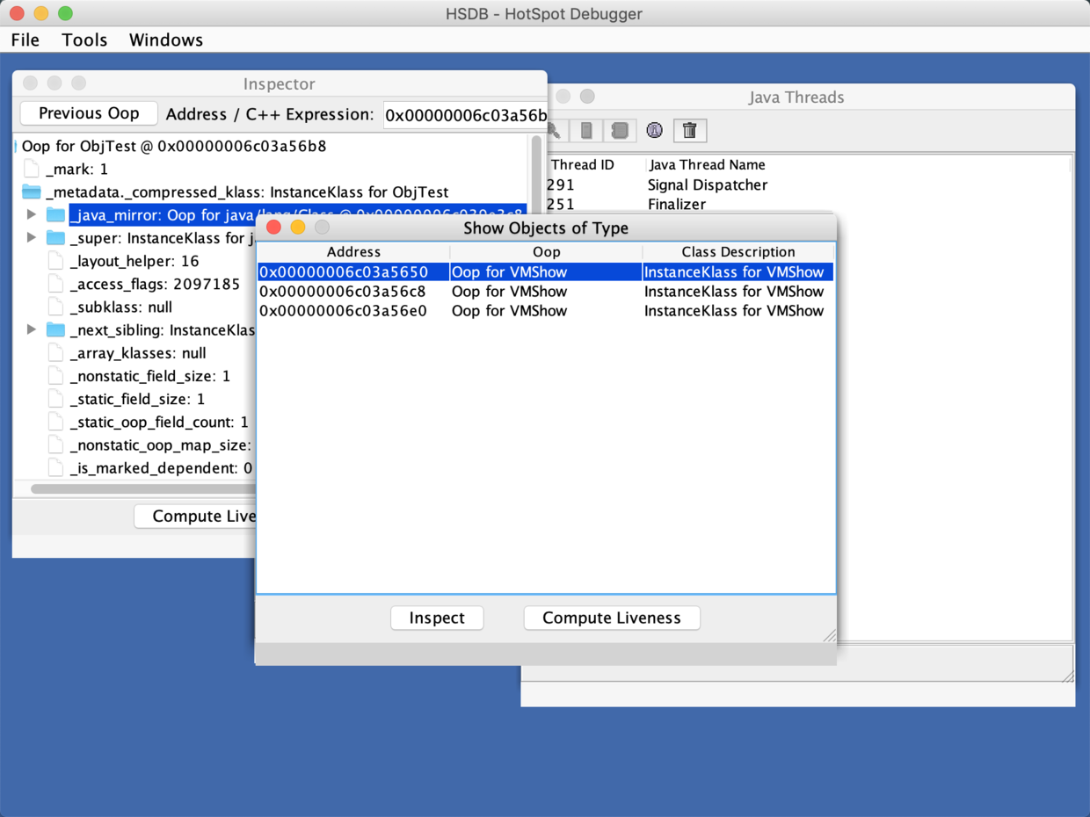1090x817 pixels.
Task: Click the thread information (i) icon
Action: pos(654,131)
